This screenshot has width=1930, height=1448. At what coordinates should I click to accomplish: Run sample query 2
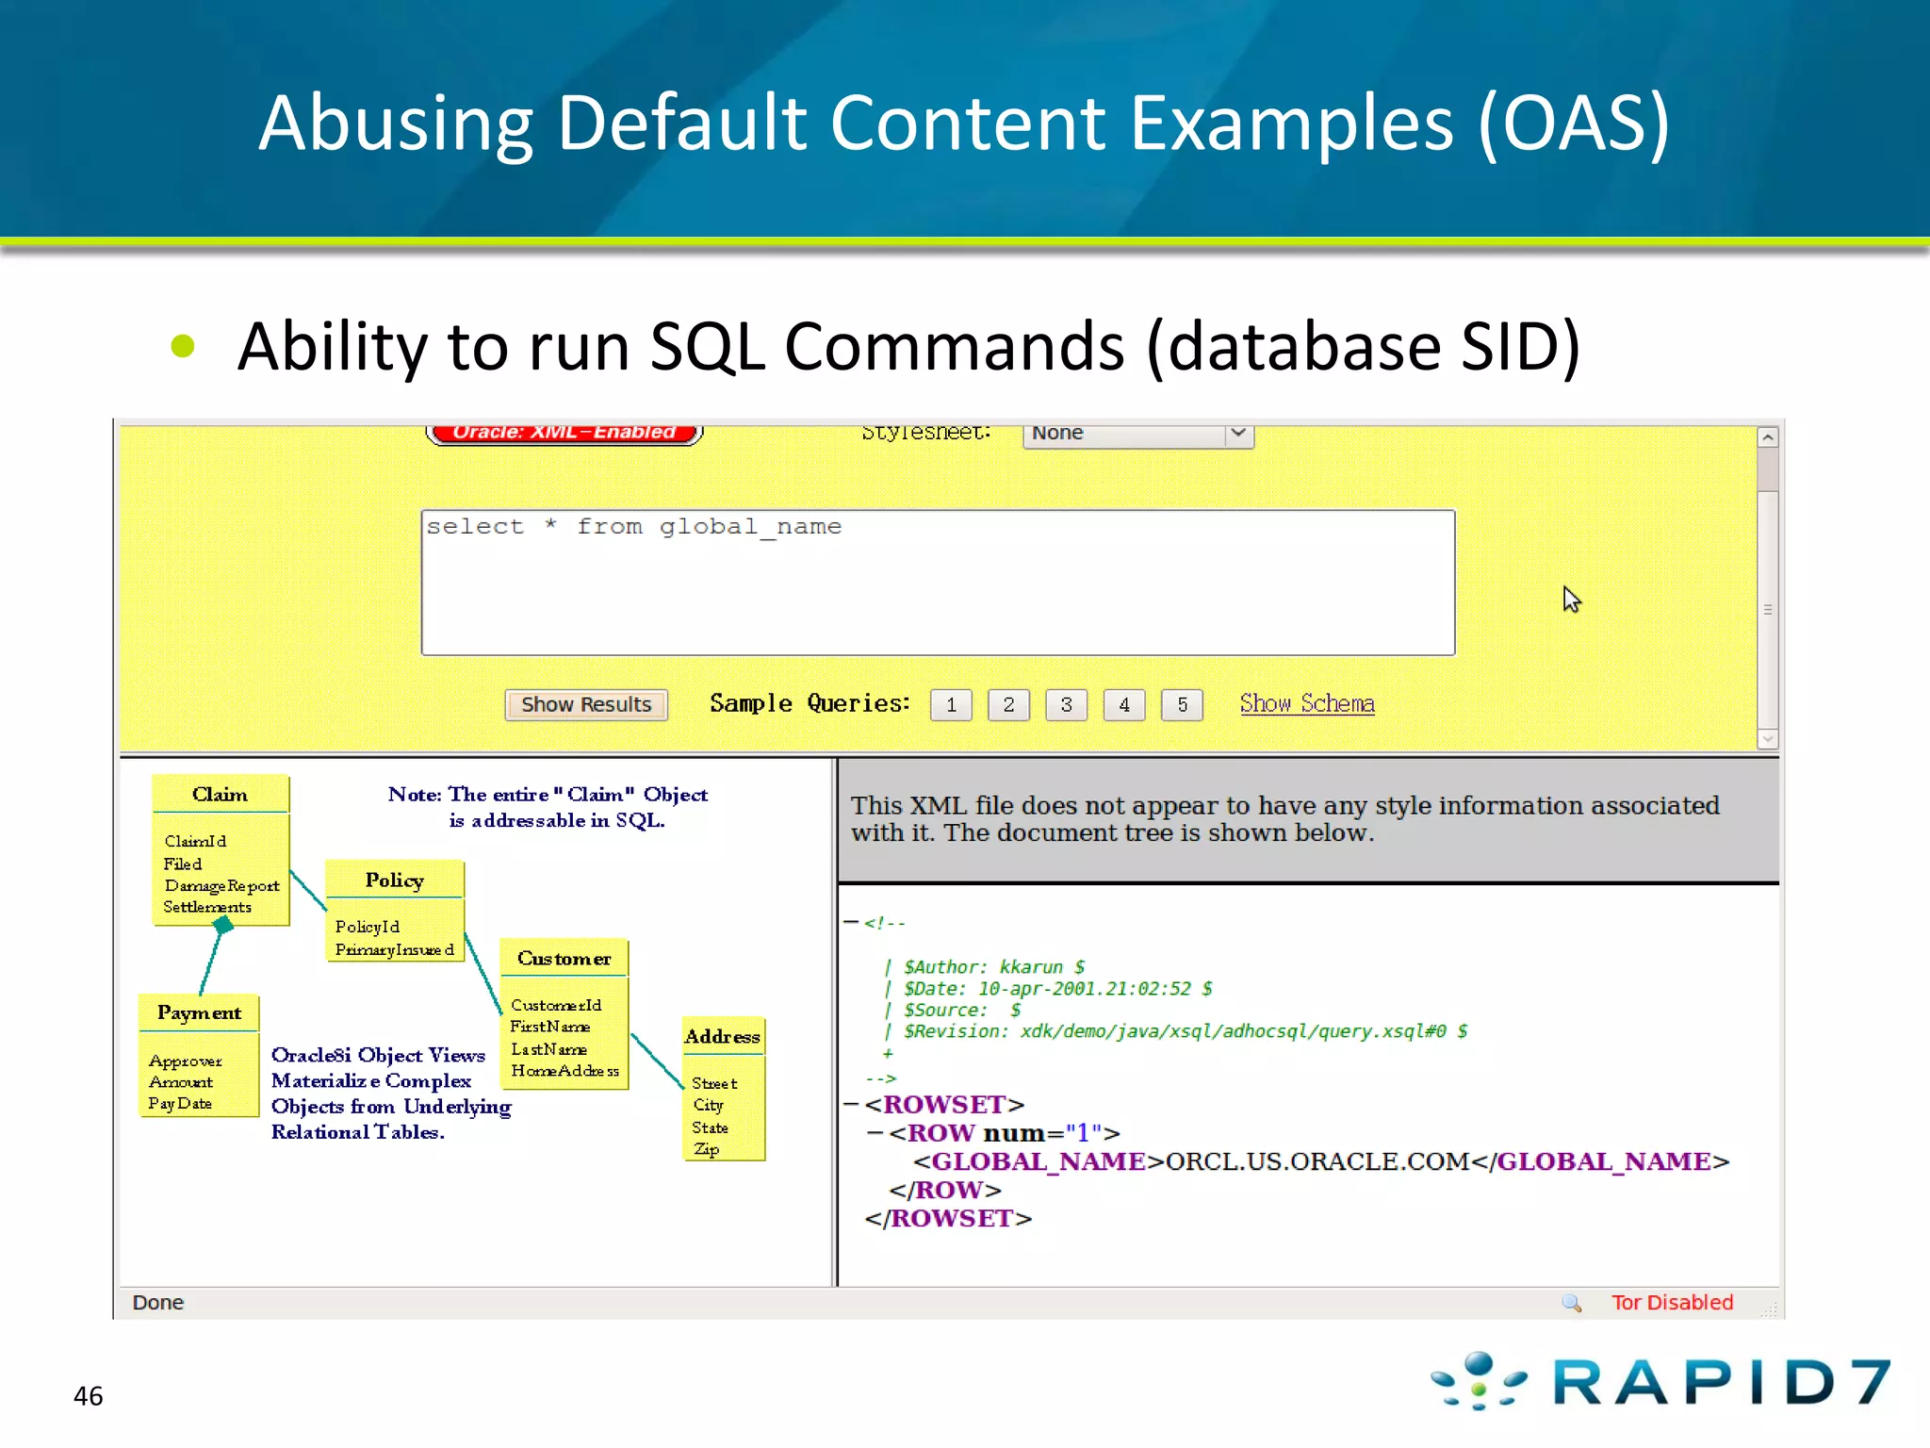tap(1008, 704)
